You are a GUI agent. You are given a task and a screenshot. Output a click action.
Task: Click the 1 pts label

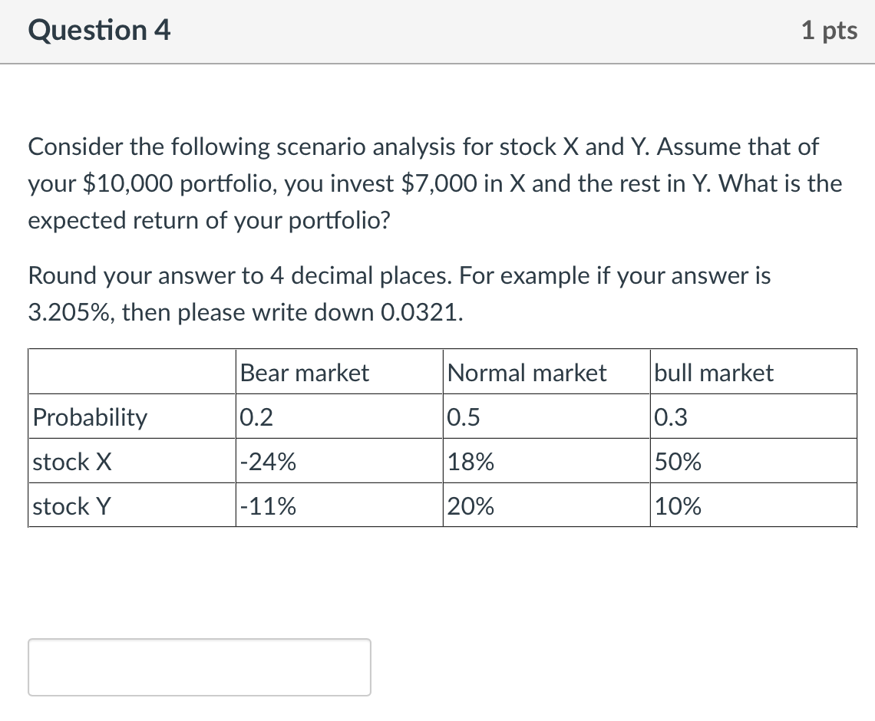point(830,31)
